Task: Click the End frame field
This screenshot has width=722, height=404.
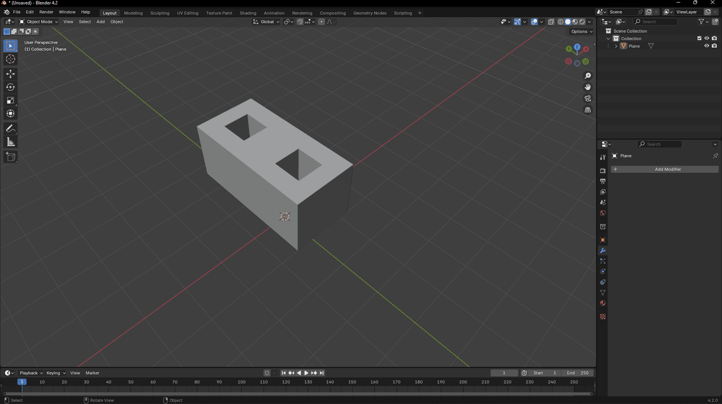Action: coord(578,373)
